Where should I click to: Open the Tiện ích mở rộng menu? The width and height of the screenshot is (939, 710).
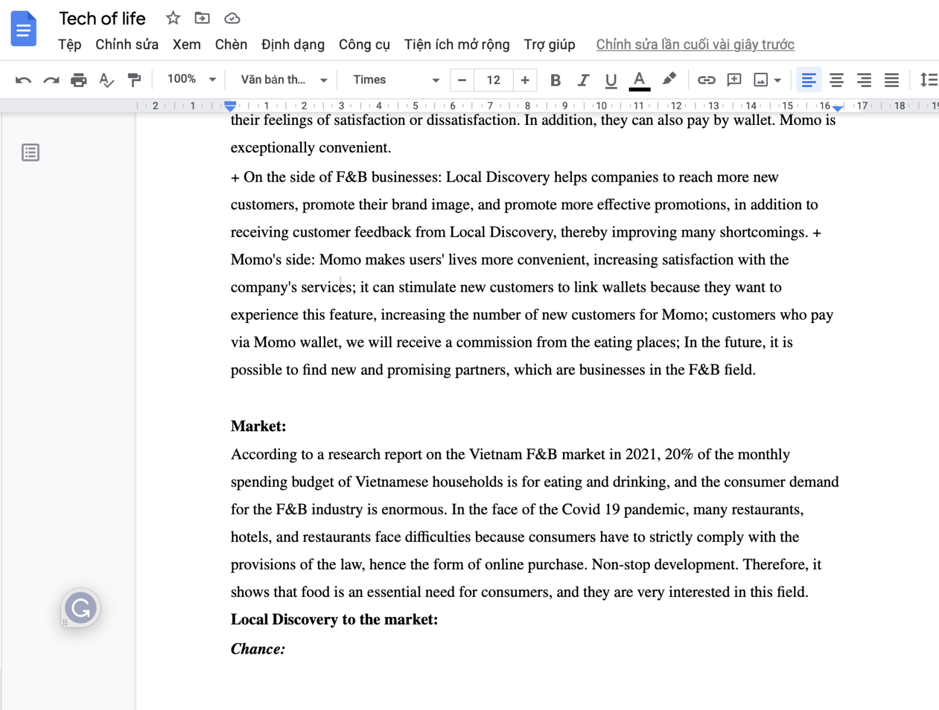(456, 44)
